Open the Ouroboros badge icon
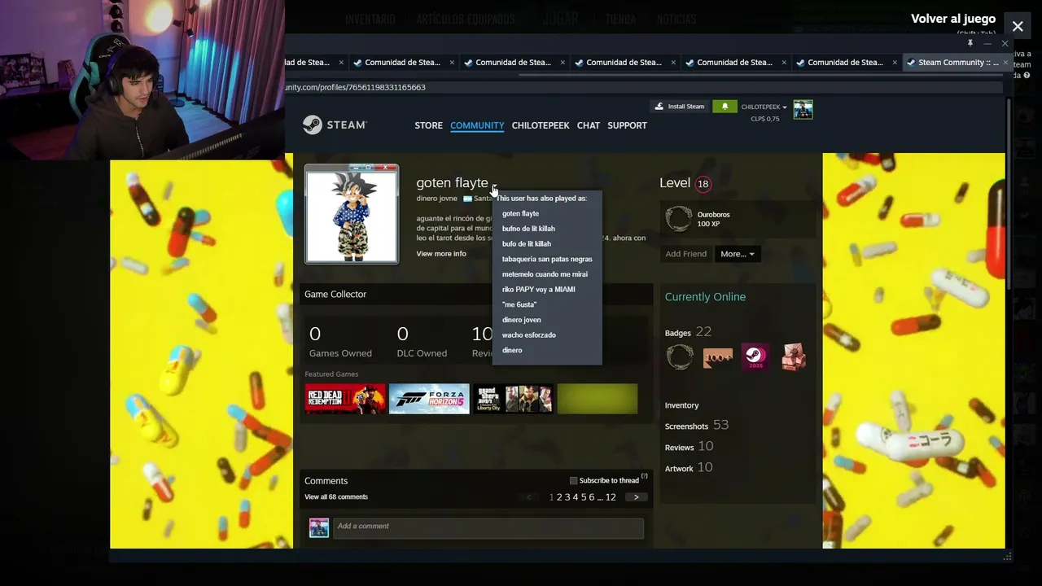Image resolution: width=1042 pixels, height=586 pixels. [679, 219]
